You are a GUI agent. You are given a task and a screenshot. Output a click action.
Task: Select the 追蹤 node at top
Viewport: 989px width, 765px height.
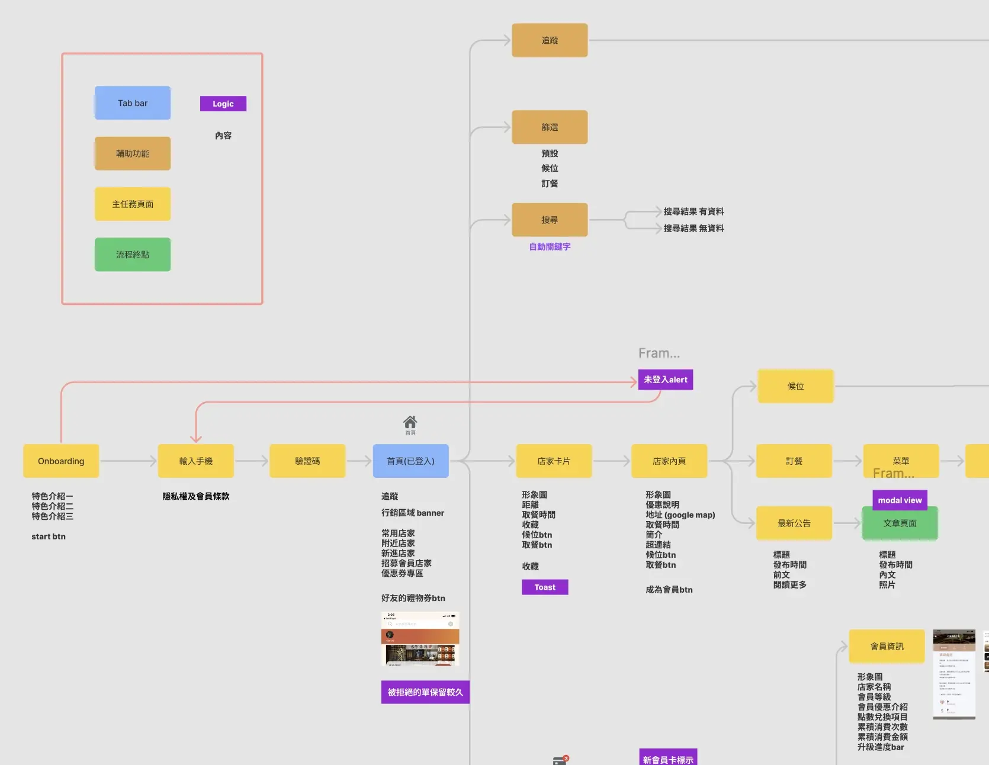[x=550, y=40]
